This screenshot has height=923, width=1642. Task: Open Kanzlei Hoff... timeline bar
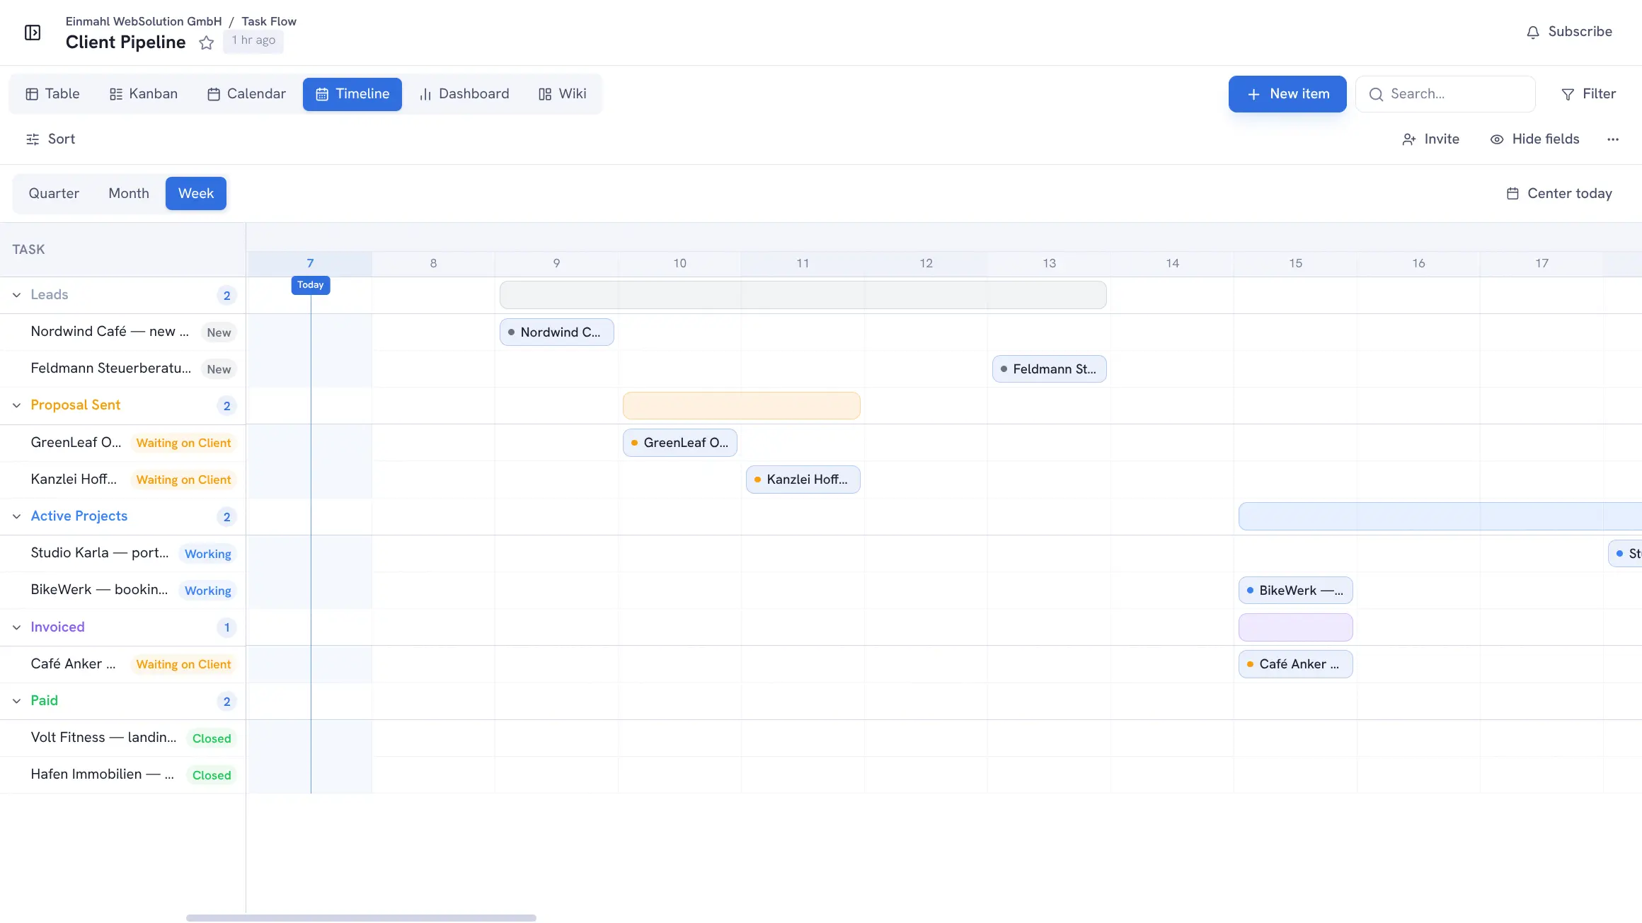click(x=803, y=480)
